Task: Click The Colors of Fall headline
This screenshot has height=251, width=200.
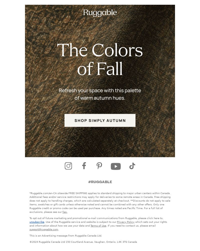Action: tap(100, 59)
